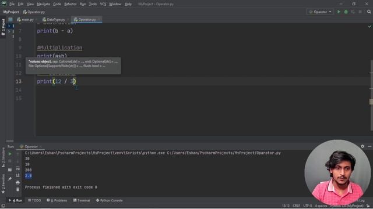Click the editor vertical scrollbar
This screenshot has width=373, height=209.
coord(371,95)
